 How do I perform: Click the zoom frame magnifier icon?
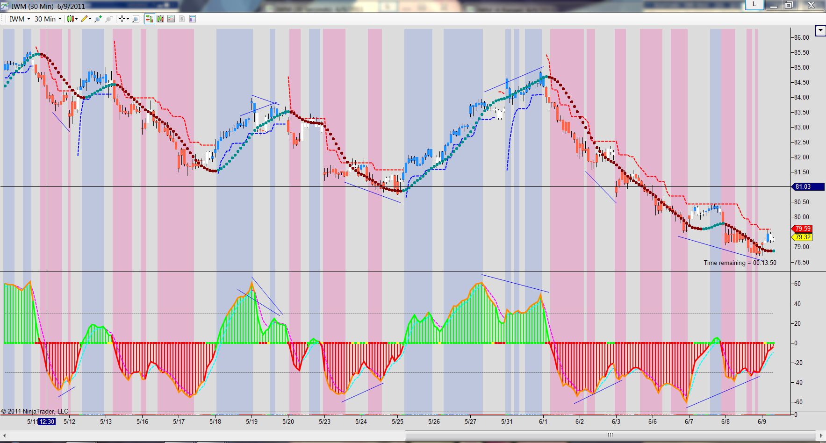click(136, 19)
